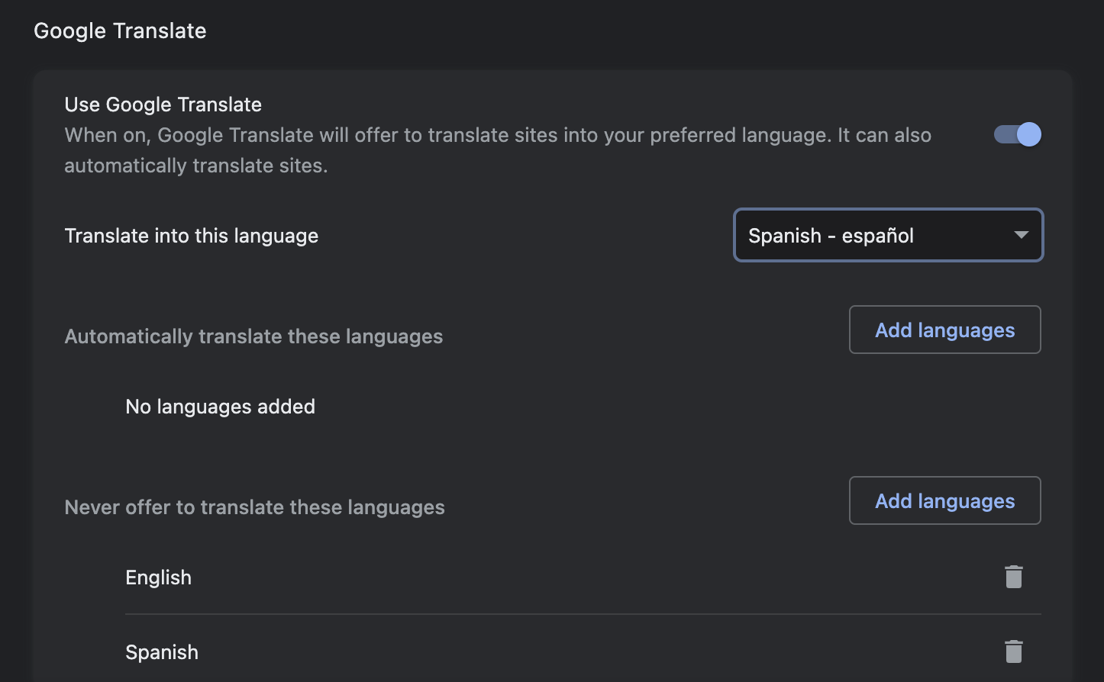Click the divider line between English and Spanish

(x=580, y=614)
